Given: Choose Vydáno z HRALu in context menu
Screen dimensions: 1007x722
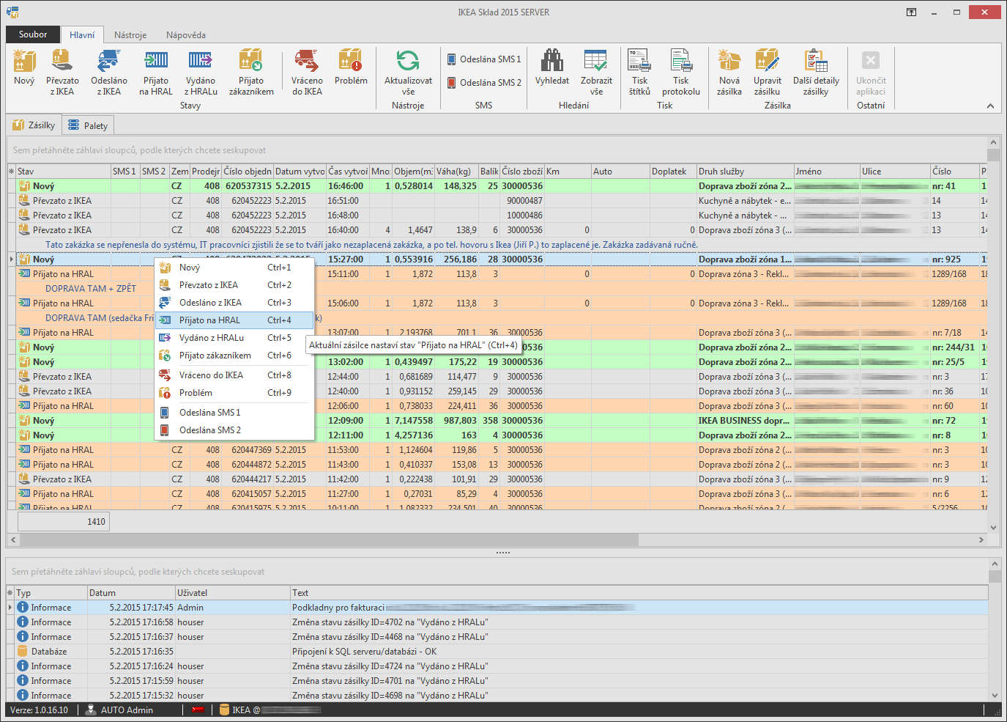Looking at the screenshot, I should [x=234, y=338].
